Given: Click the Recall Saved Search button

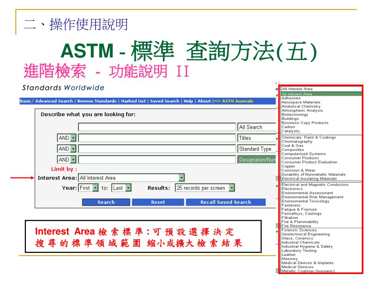Looking at the screenshot, I should pos(226,202).
